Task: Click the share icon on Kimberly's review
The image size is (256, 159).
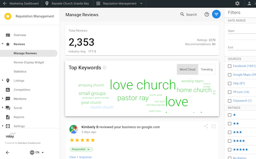Action: [x=206, y=126]
